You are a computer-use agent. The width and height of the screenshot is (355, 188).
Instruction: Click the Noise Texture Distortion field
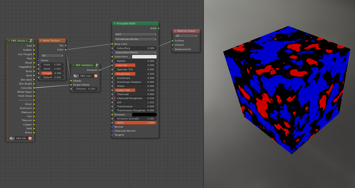(x=52, y=77)
